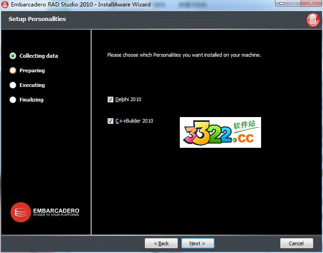Click the 'Preparing' step label

(32, 71)
